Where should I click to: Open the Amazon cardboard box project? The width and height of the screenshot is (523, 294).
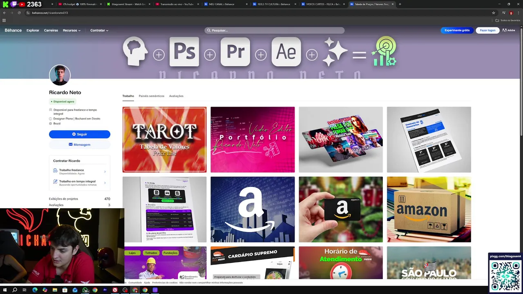(x=429, y=209)
